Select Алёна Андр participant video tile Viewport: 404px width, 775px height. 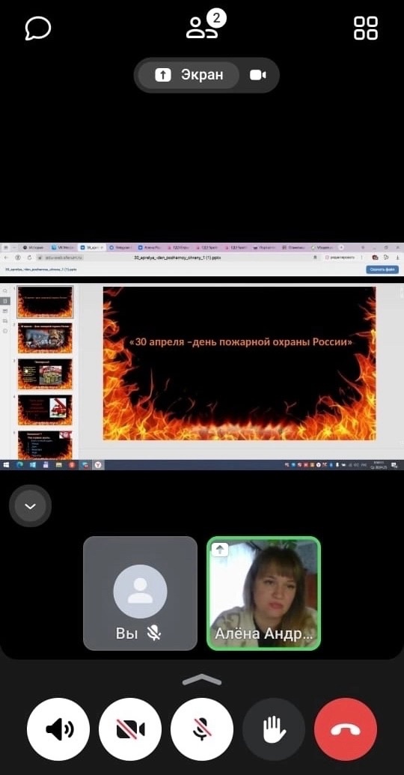click(x=264, y=593)
